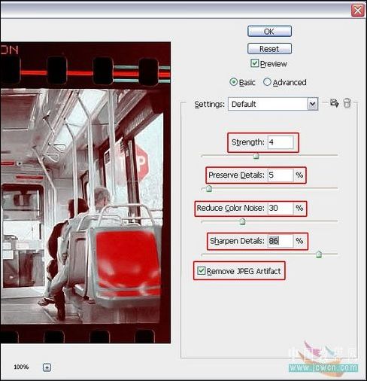Click the Strength value field

click(281, 142)
